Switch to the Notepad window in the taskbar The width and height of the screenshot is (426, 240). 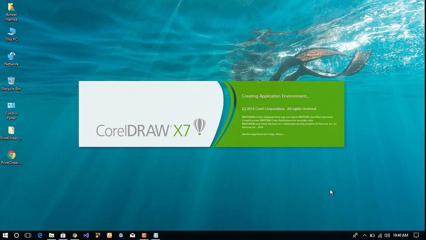pos(156,235)
